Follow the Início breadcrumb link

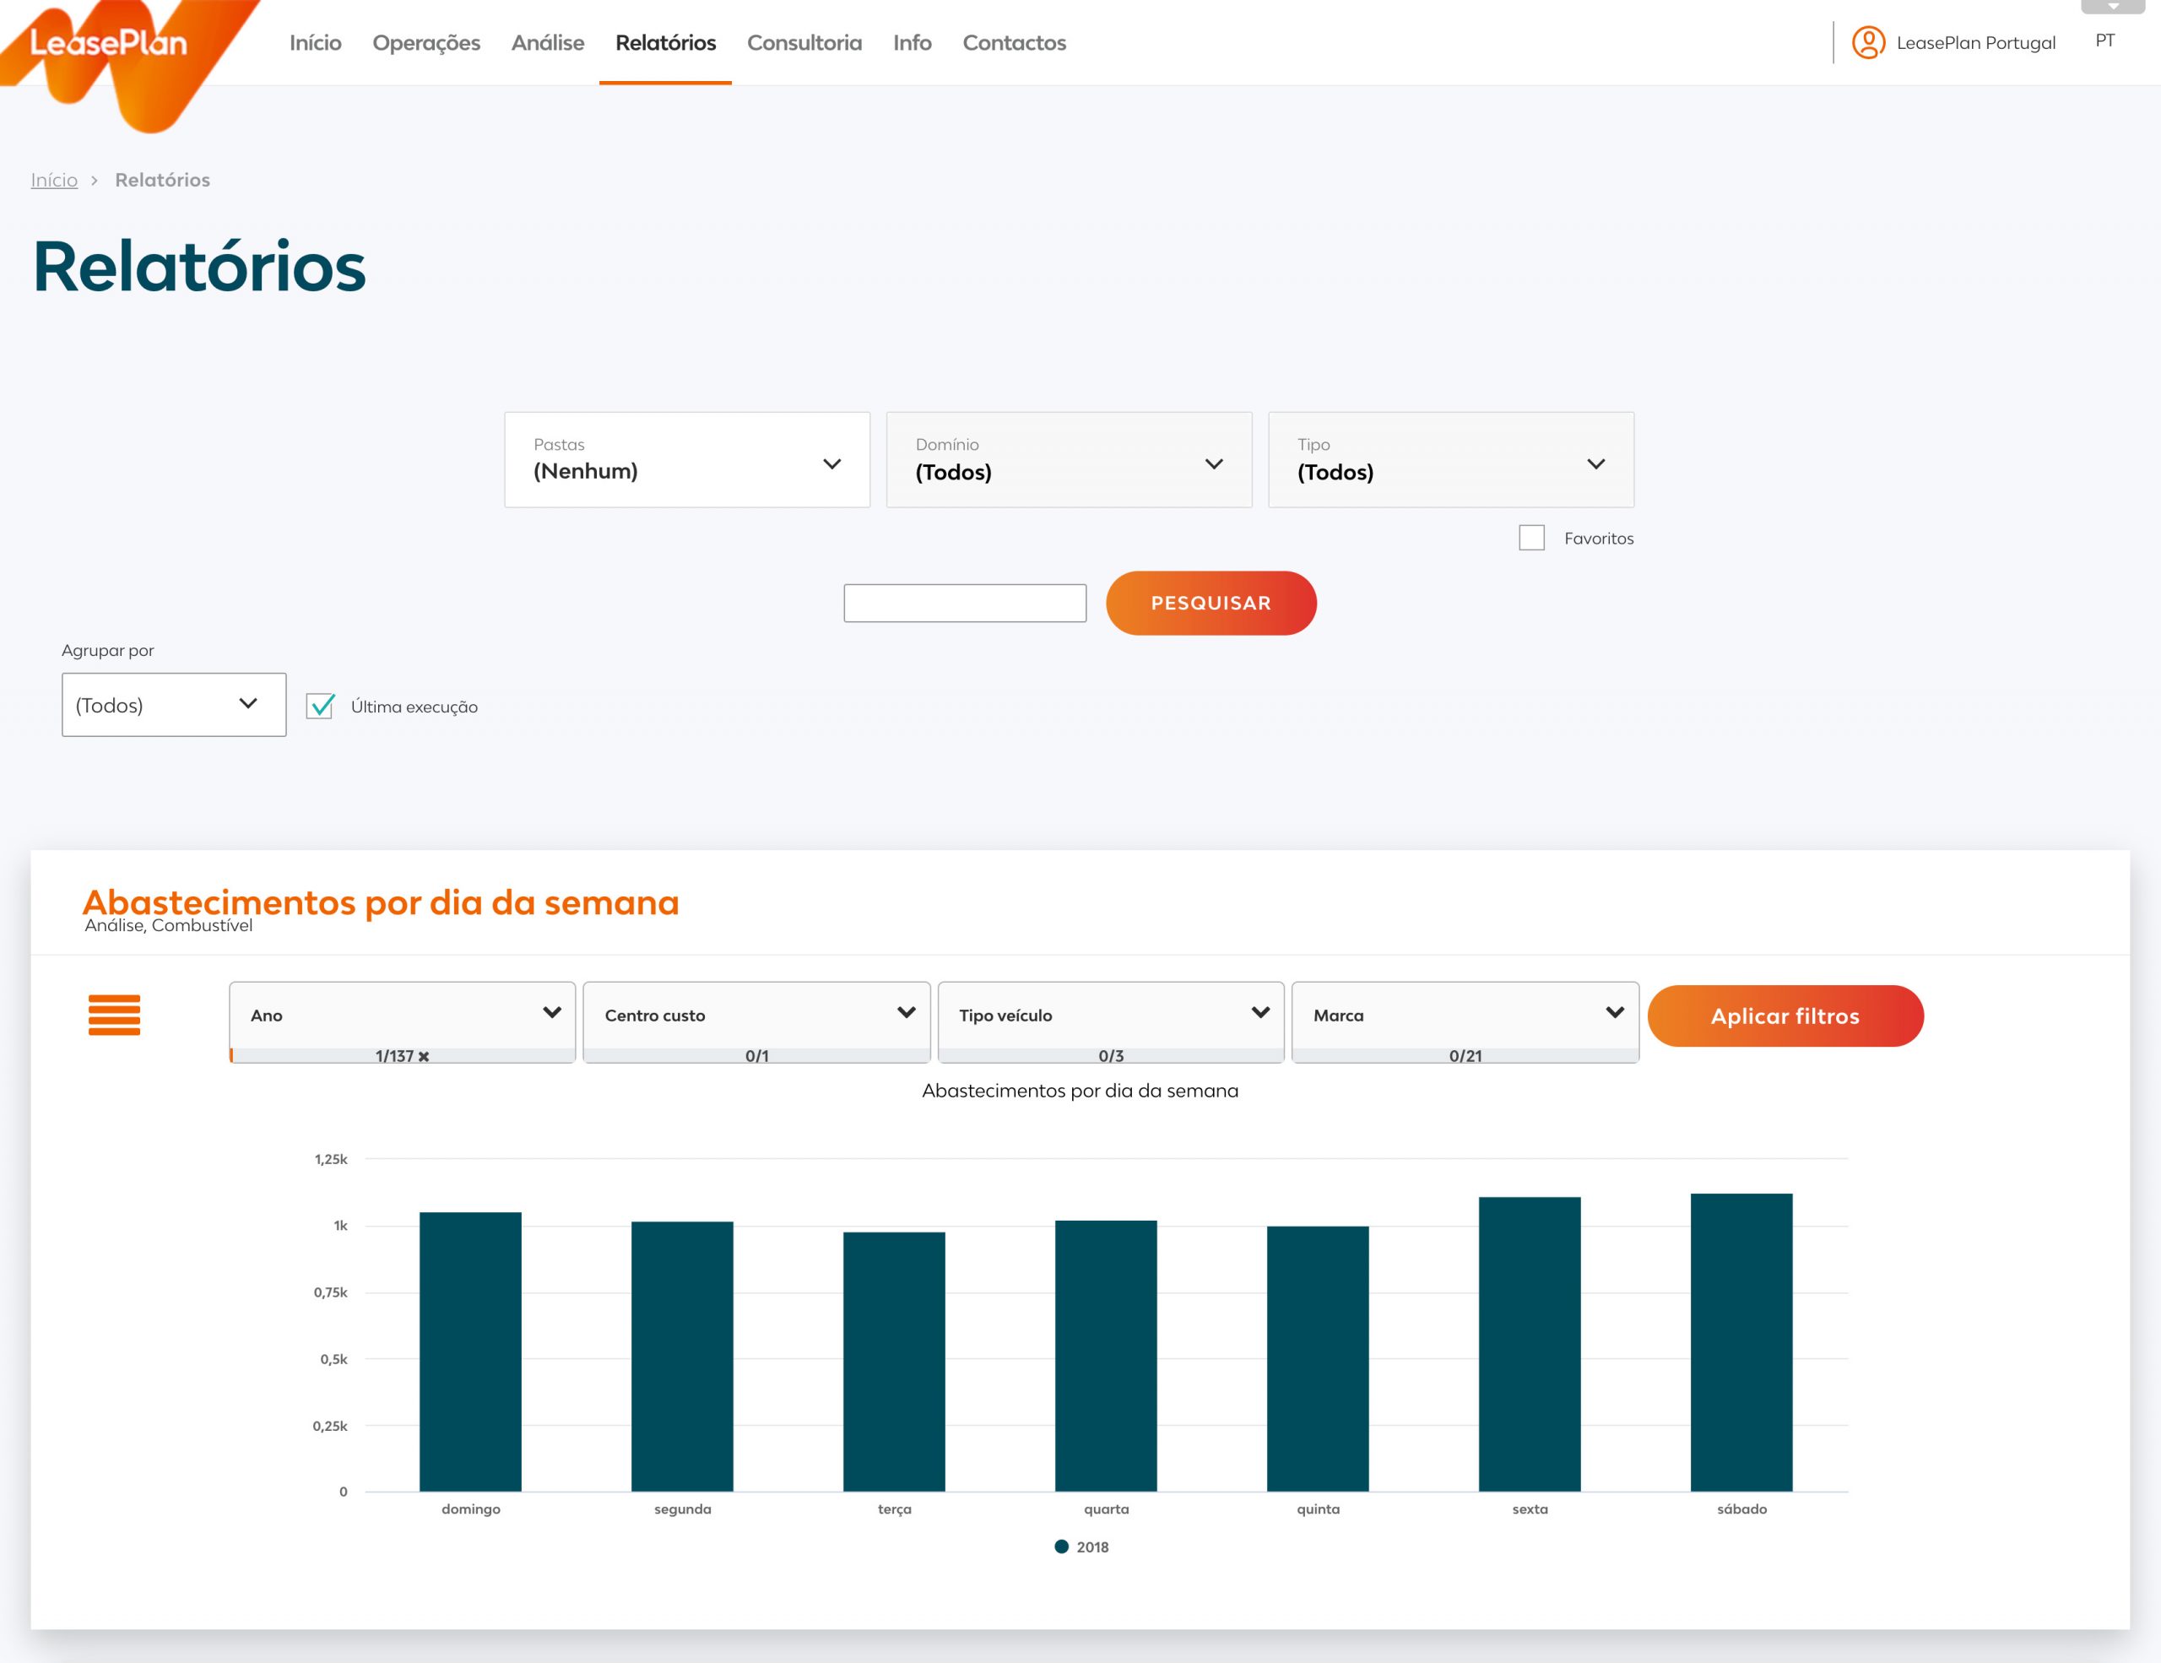coord(53,180)
